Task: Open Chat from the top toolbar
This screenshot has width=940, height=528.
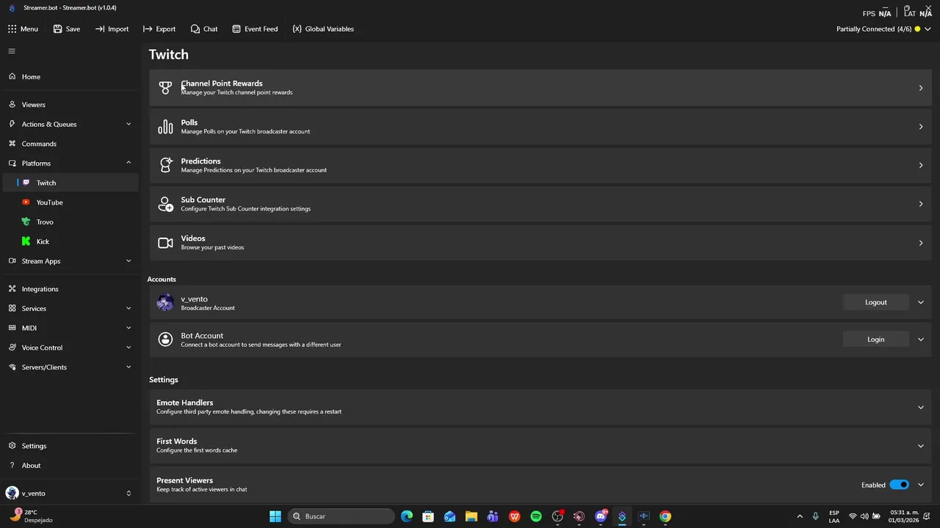Action: point(203,29)
